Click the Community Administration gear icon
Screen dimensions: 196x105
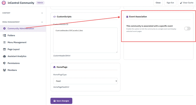pyautogui.click(x=4, y=29)
